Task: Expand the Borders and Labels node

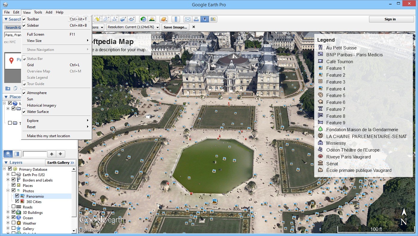Action: click(8, 180)
